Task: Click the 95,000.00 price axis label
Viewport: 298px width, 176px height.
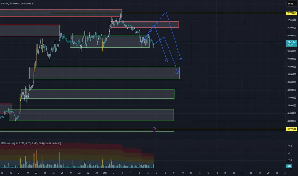Action: click(292, 36)
